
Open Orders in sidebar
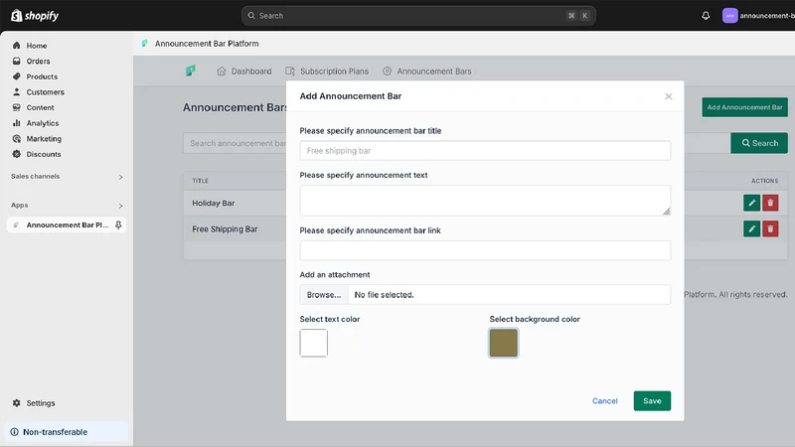coord(38,62)
